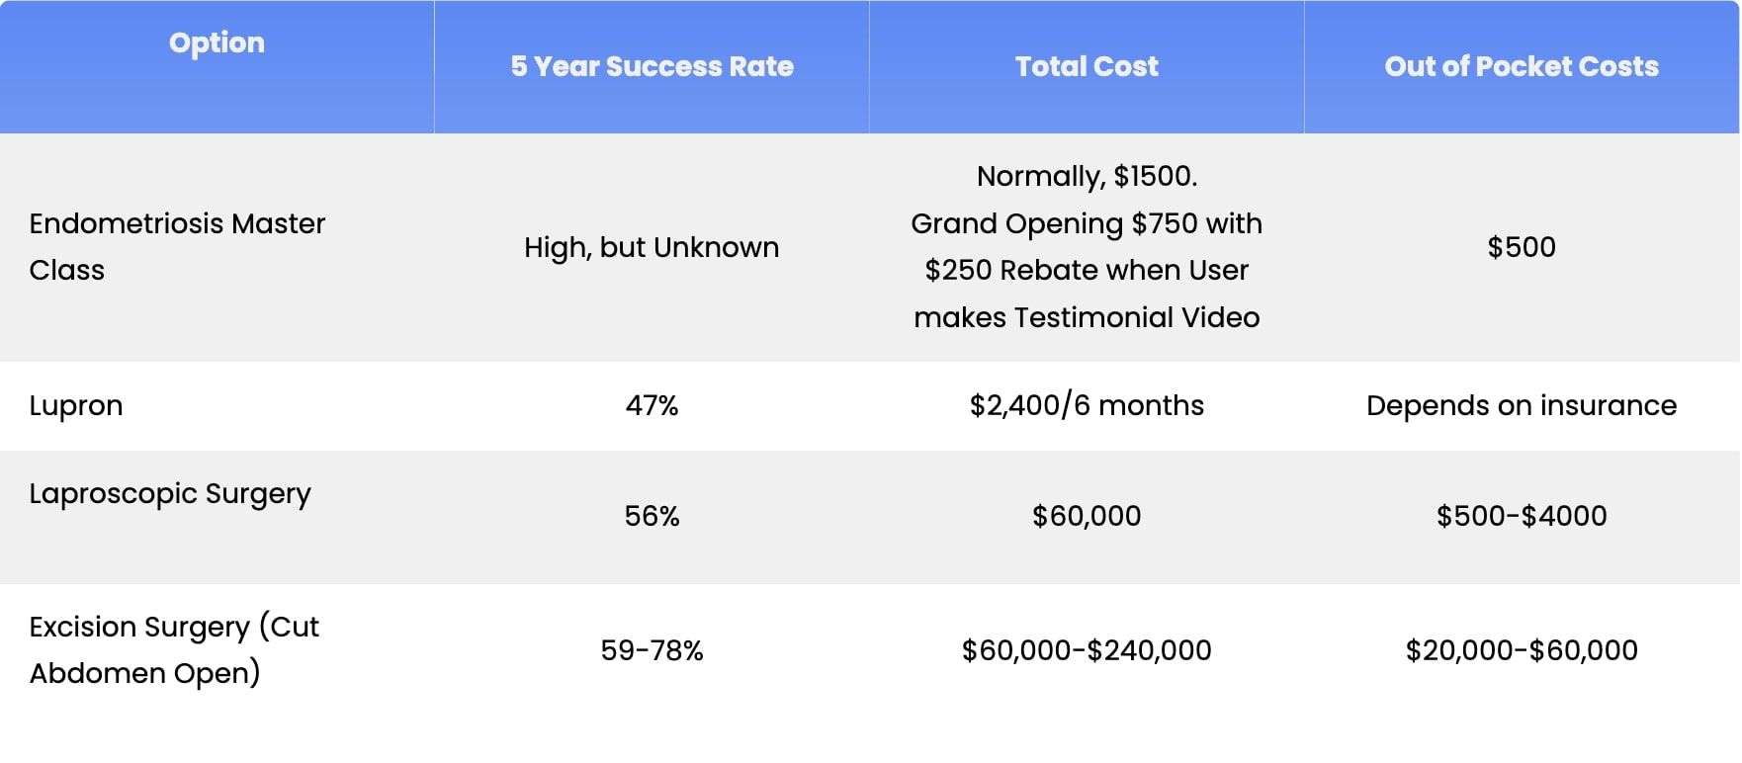Select the "Total Cost" column header
1742x763 pixels.
click(1087, 66)
